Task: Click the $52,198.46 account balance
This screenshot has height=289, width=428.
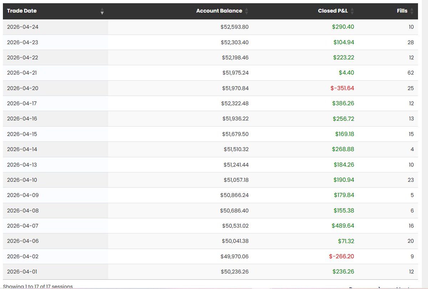Action: (x=235, y=58)
